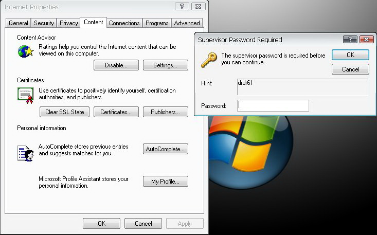Click the Internet Properties title text

31,7
